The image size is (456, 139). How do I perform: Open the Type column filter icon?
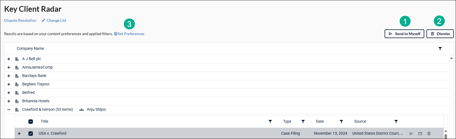pos(303,122)
